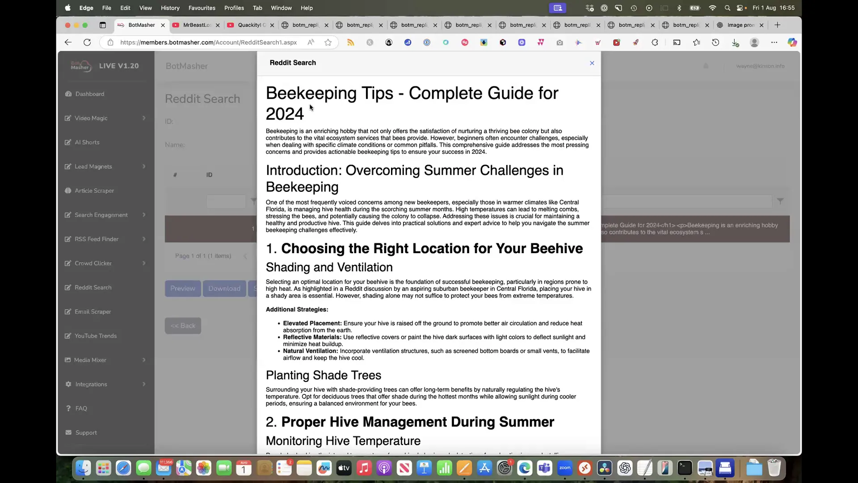Open Music app from the Dock
Image resolution: width=858 pixels, height=483 pixels.
pyautogui.click(x=364, y=468)
